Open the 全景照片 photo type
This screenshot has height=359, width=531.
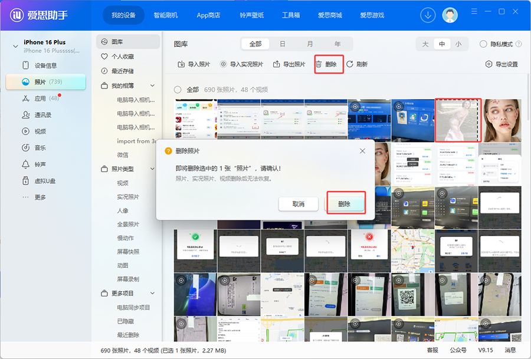click(128, 225)
